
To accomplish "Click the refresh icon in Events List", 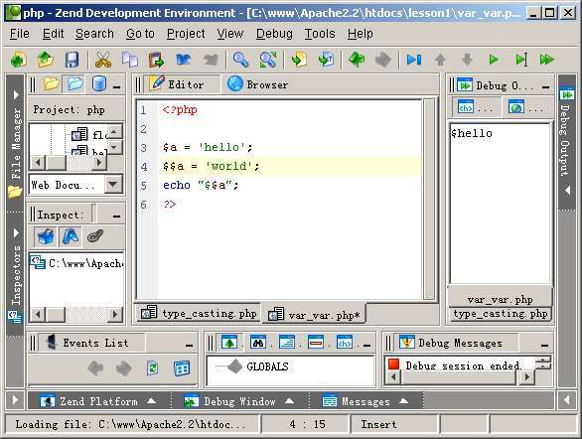I will click(153, 368).
